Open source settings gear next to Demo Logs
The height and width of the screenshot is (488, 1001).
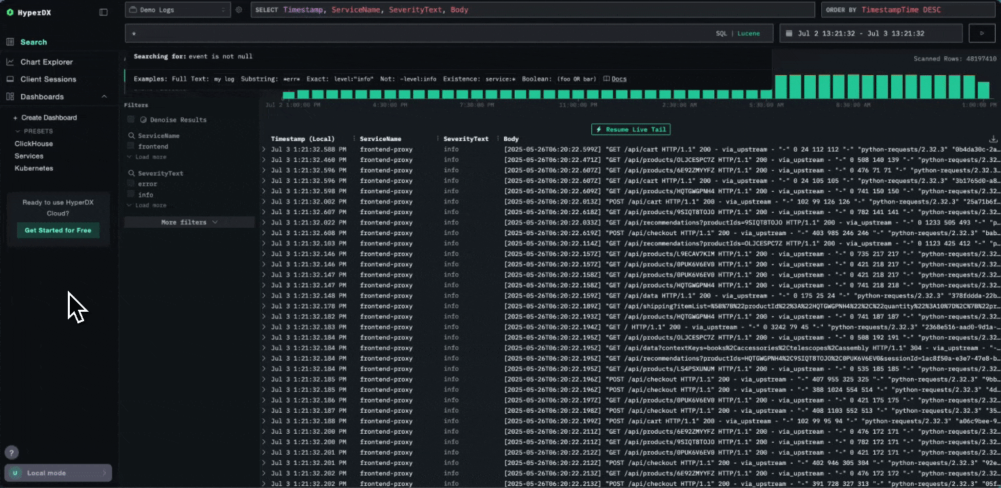pyautogui.click(x=239, y=10)
